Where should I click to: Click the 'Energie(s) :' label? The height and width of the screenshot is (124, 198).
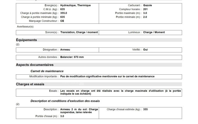click(x=51, y=6)
